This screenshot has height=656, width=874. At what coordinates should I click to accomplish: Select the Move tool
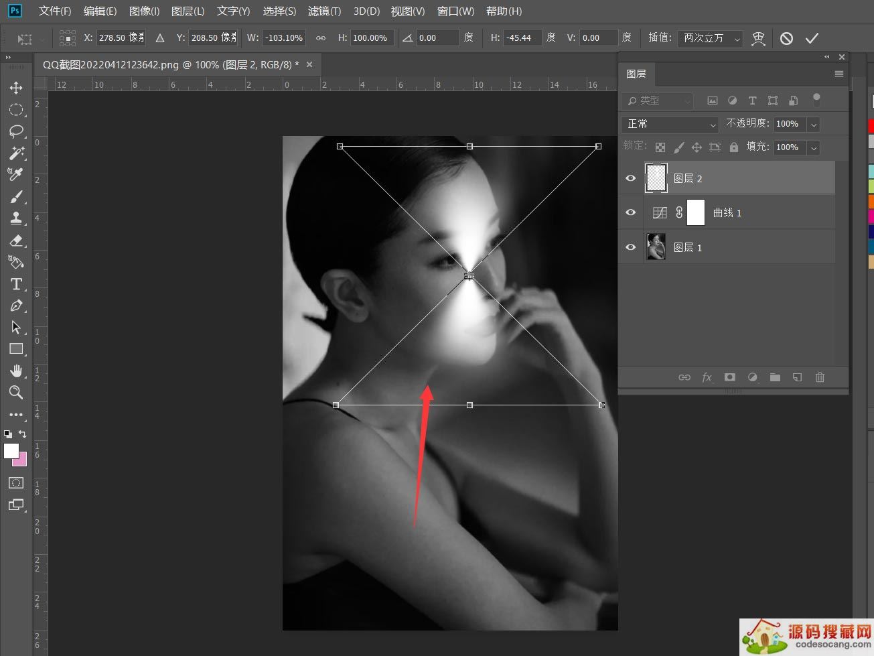pyautogui.click(x=16, y=88)
